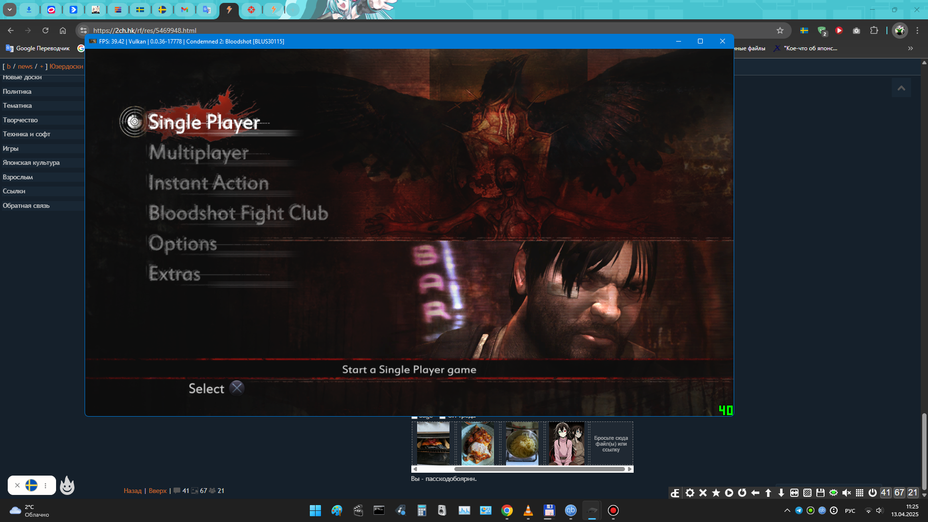Click the 41 posts counter in toolbar
Image resolution: width=928 pixels, height=522 pixels.
[x=885, y=493]
